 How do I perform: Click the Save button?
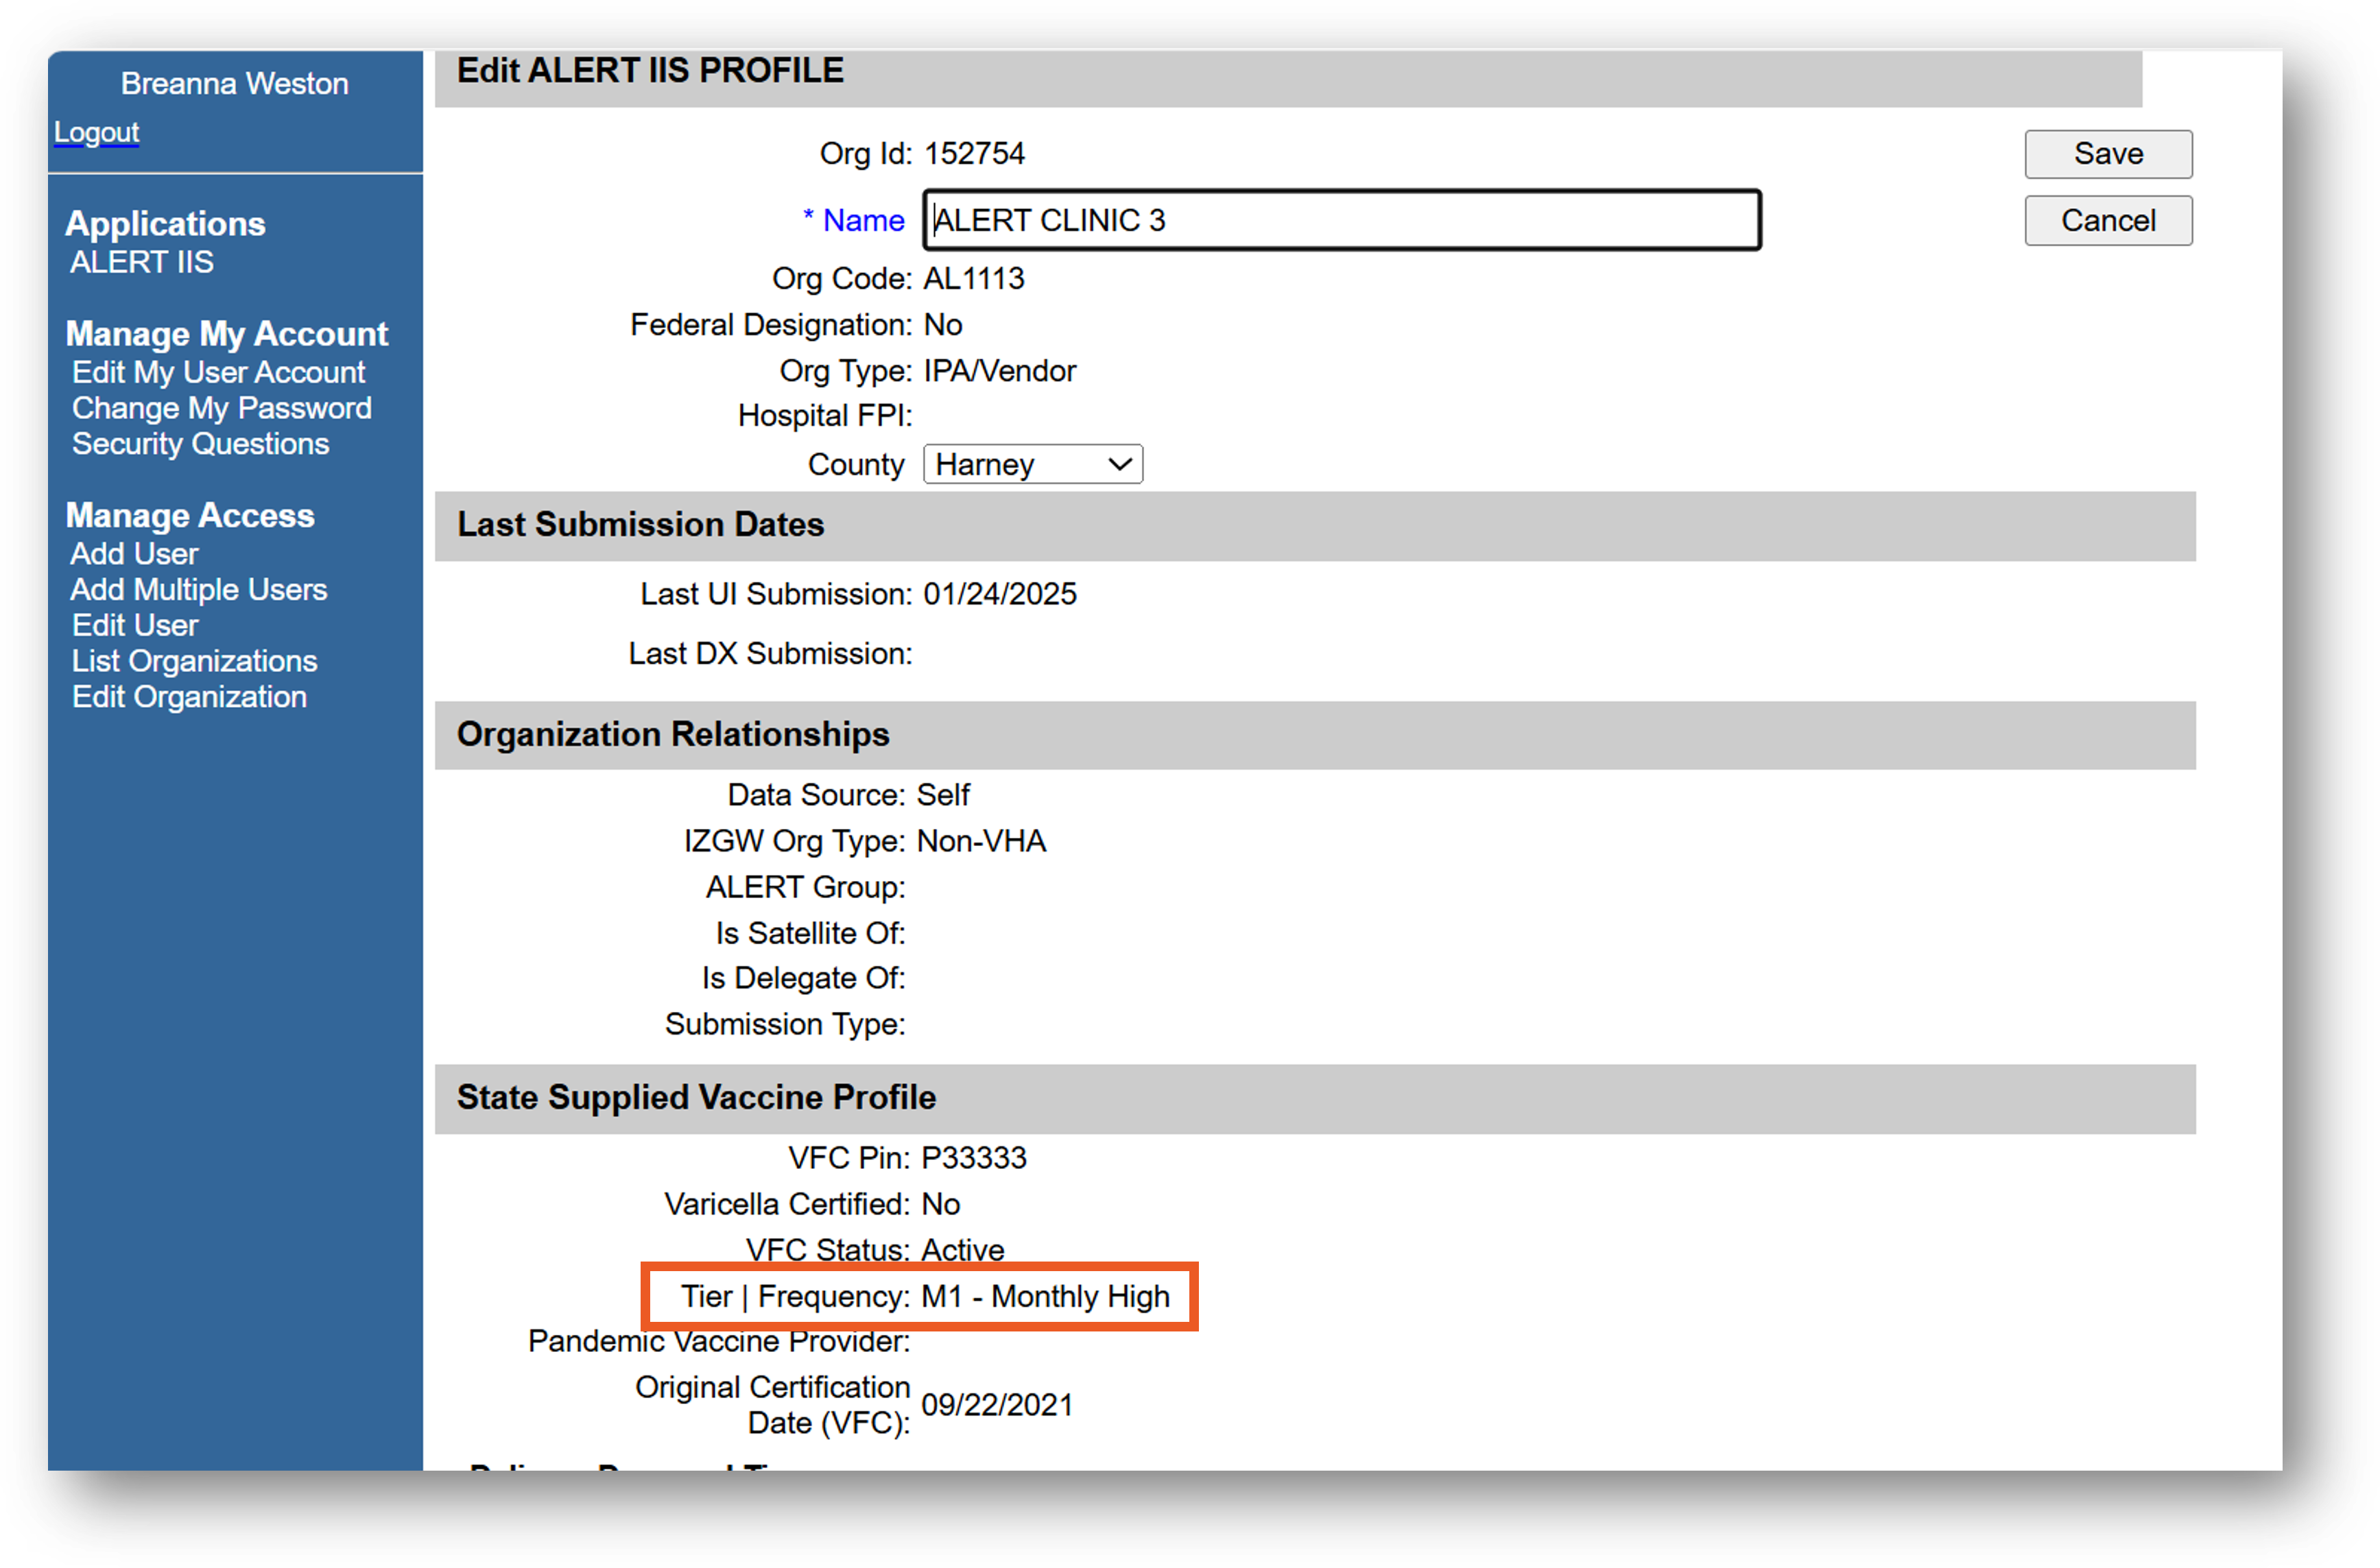click(x=2107, y=154)
